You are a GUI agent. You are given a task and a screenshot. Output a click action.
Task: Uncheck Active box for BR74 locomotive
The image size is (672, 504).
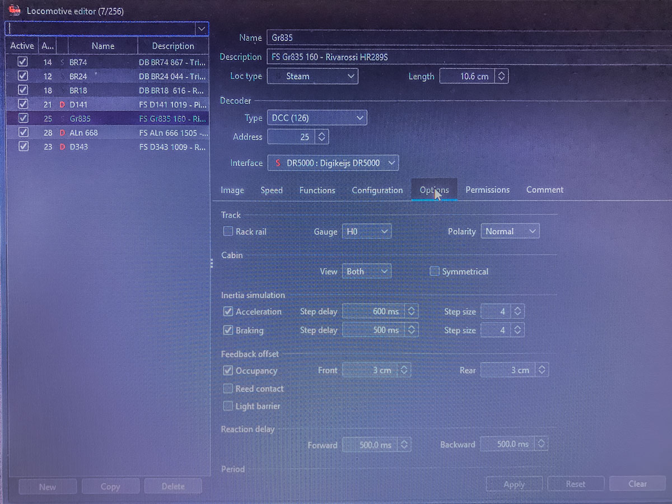coord(22,62)
